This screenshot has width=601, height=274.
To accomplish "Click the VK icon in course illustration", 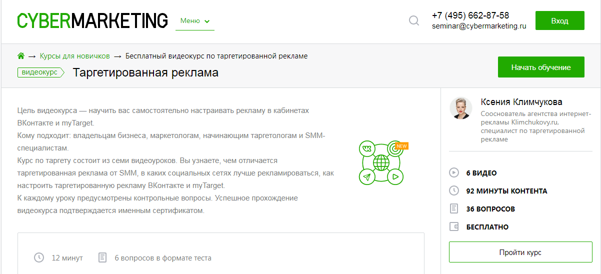I will (x=367, y=149).
